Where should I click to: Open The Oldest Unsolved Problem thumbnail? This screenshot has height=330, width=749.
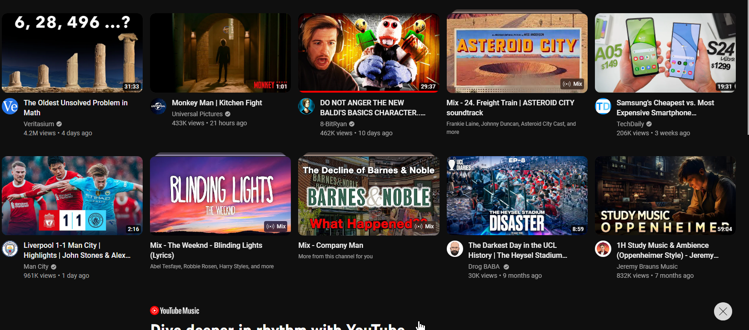(x=72, y=53)
